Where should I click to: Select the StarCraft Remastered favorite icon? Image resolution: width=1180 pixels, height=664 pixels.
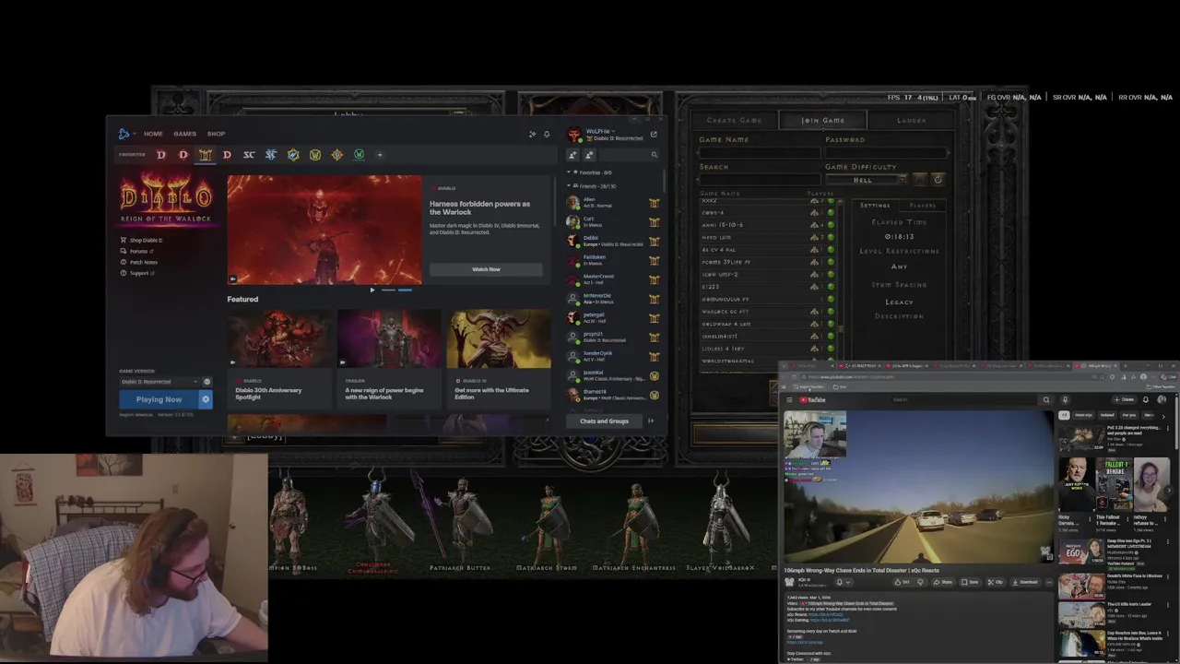[249, 155]
